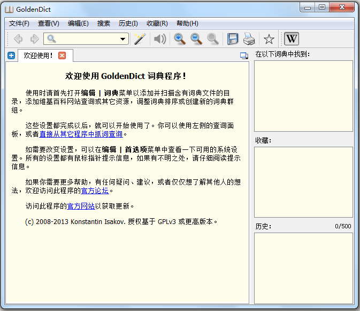This screenshot has height=311, width=360.
Task: Open the 查看(V) menu
Action: (49, 23)
